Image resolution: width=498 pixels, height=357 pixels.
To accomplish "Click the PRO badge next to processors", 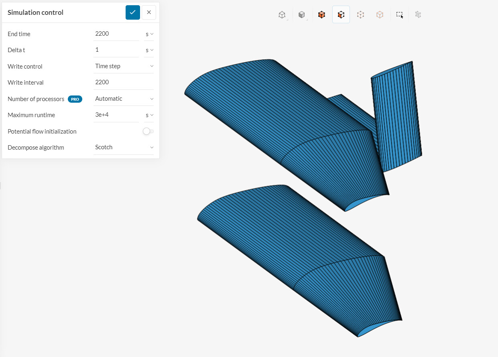I will tap(75, 99).
